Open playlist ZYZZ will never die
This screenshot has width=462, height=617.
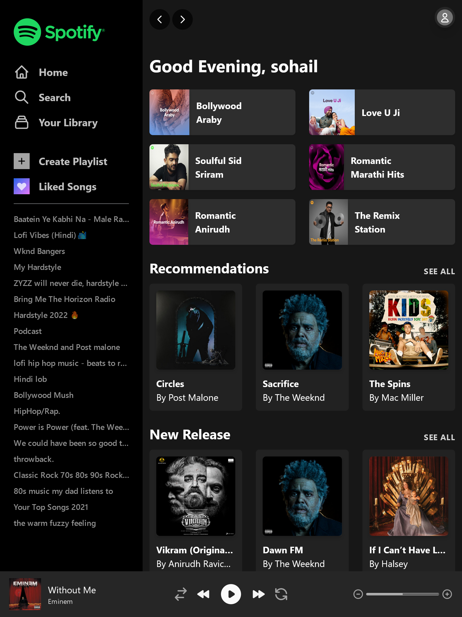[x=70, y=283]
